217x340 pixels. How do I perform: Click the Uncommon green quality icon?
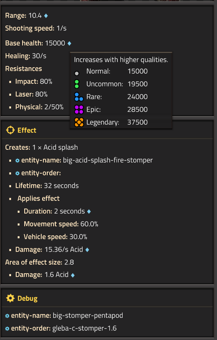(x=77, y=84)
